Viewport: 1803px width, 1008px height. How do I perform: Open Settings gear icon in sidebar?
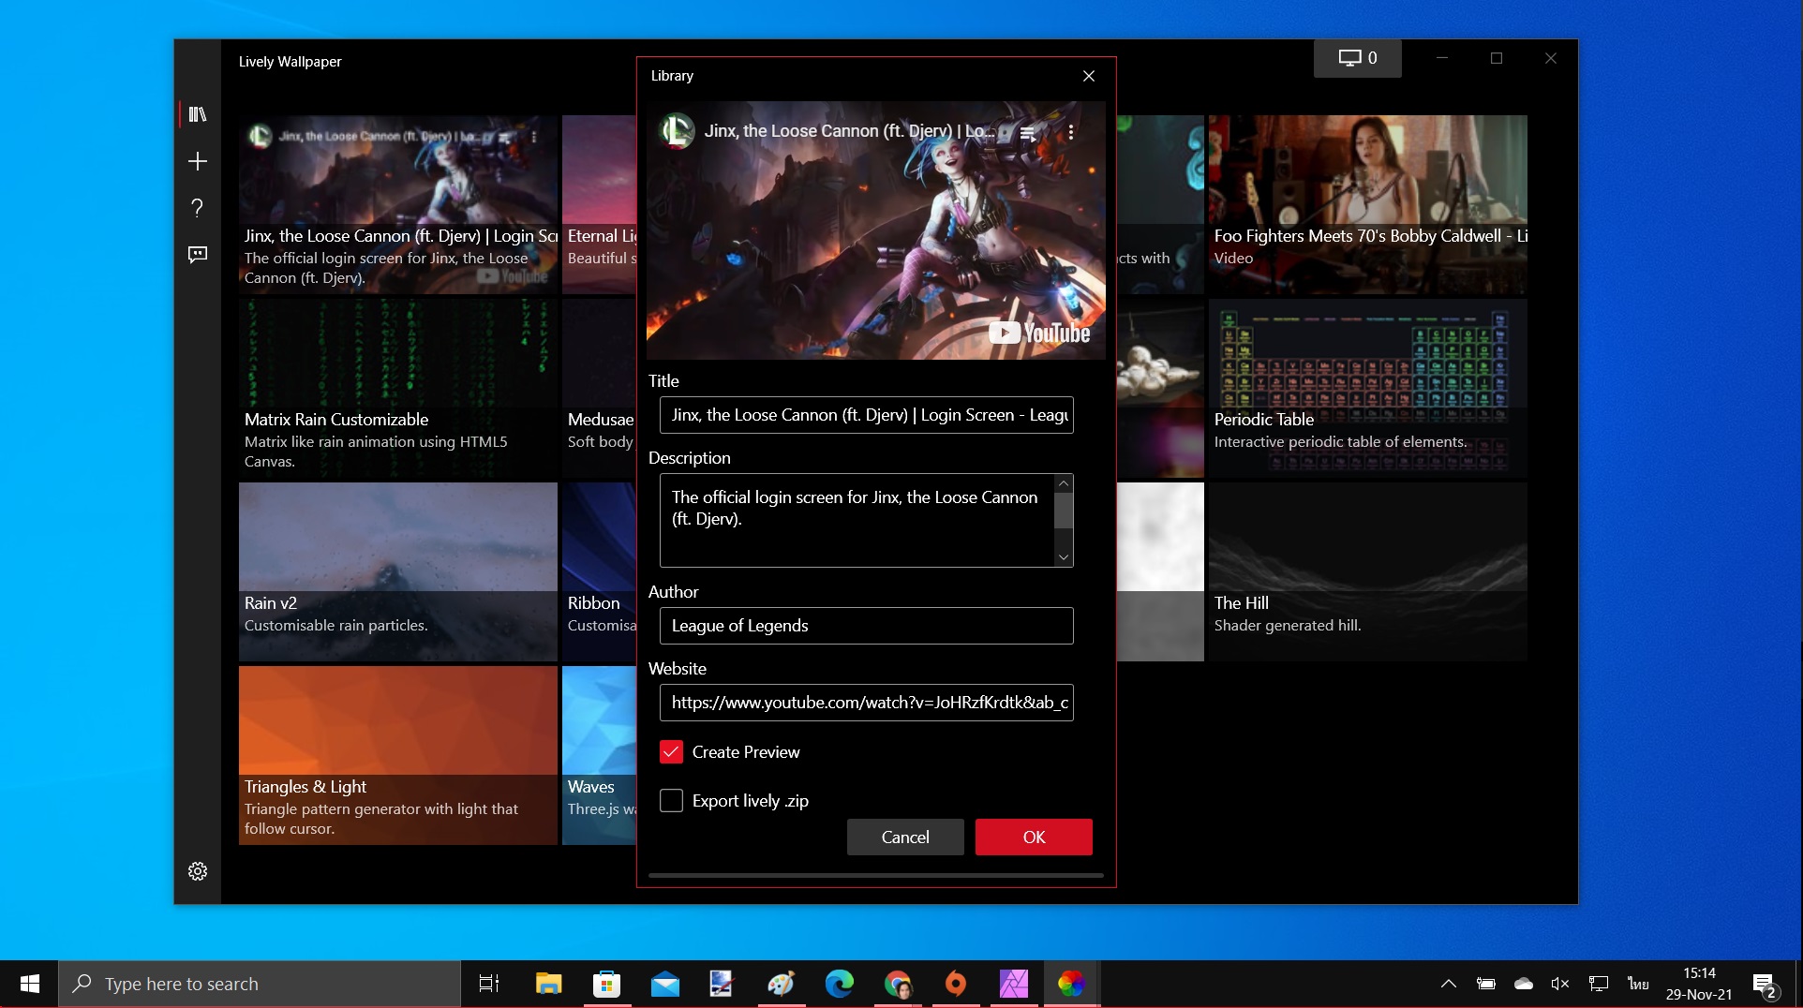pyautogui.click(x=198, y=871)
